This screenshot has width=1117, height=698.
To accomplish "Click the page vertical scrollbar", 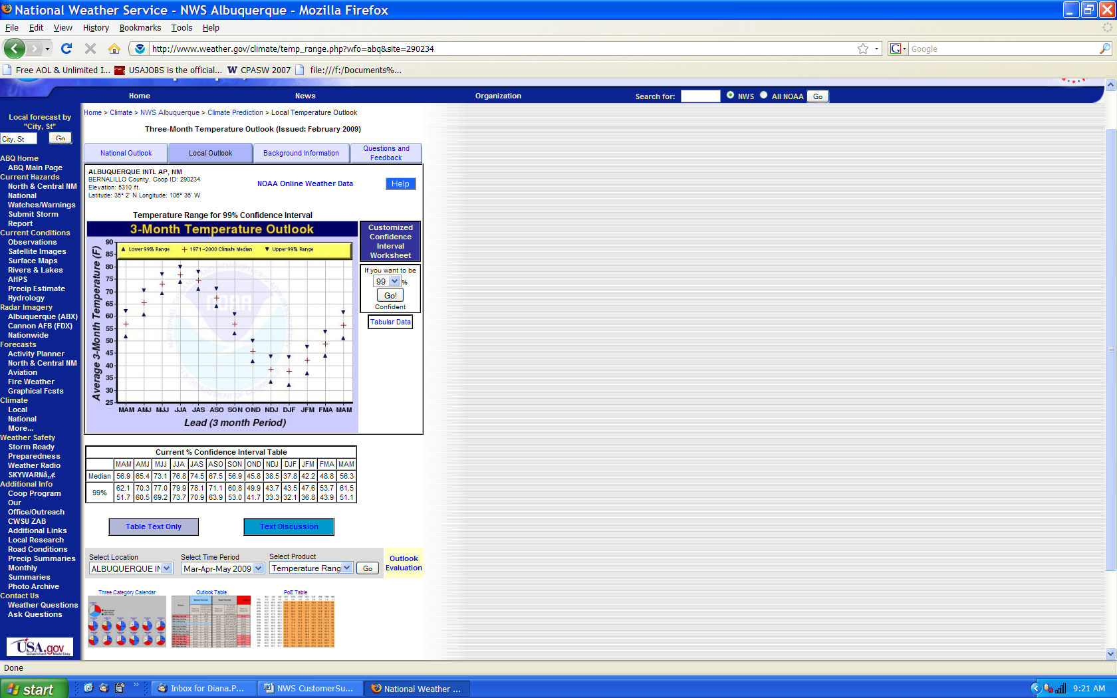I will coord(1110,348).
